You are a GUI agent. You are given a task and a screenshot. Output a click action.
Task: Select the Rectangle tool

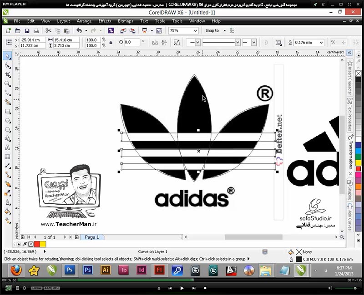(8, 111)
